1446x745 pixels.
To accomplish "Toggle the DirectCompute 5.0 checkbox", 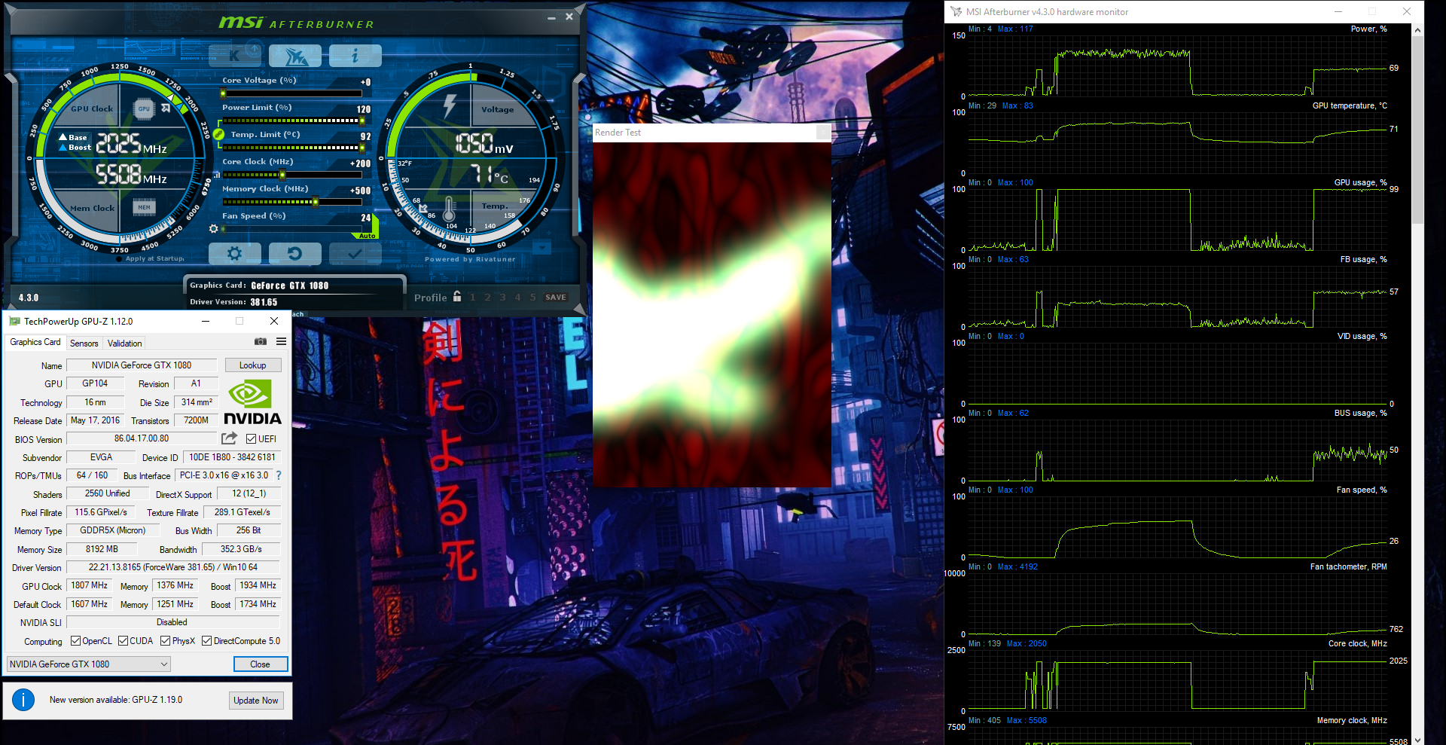I will [x=206, y=641].
